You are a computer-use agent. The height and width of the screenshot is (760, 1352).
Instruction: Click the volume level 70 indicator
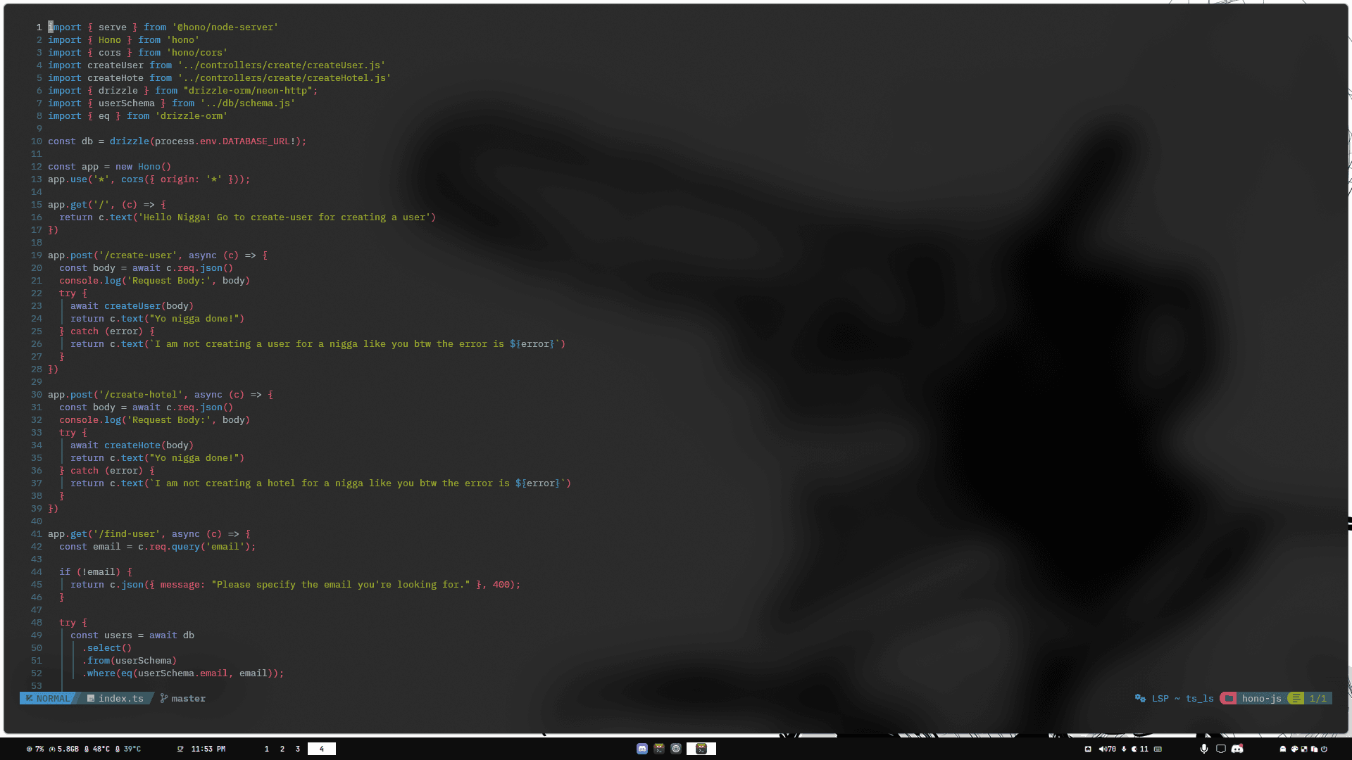pyautogui.click(x=1112, y=749)
